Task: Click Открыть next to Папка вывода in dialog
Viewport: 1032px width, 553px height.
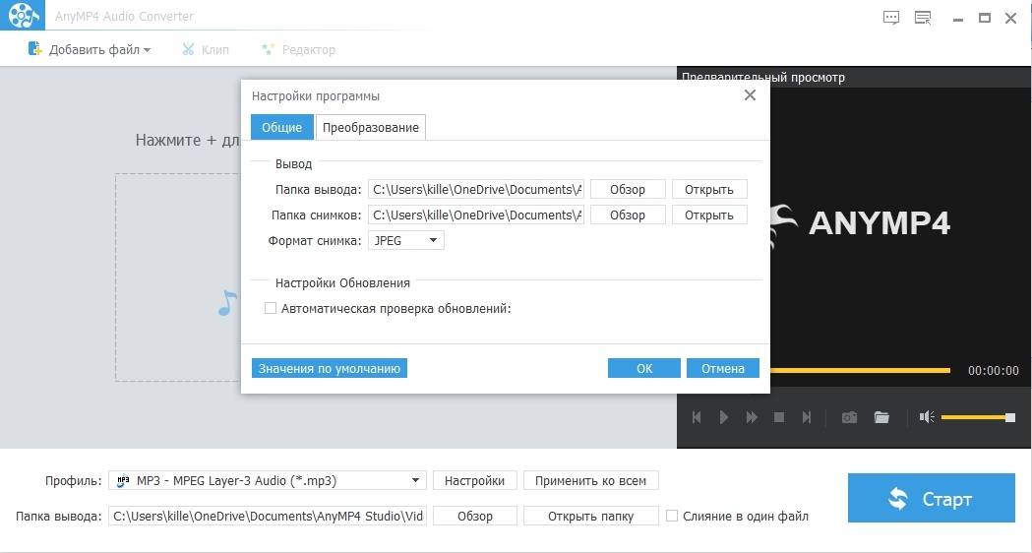Action: [709, 190]
